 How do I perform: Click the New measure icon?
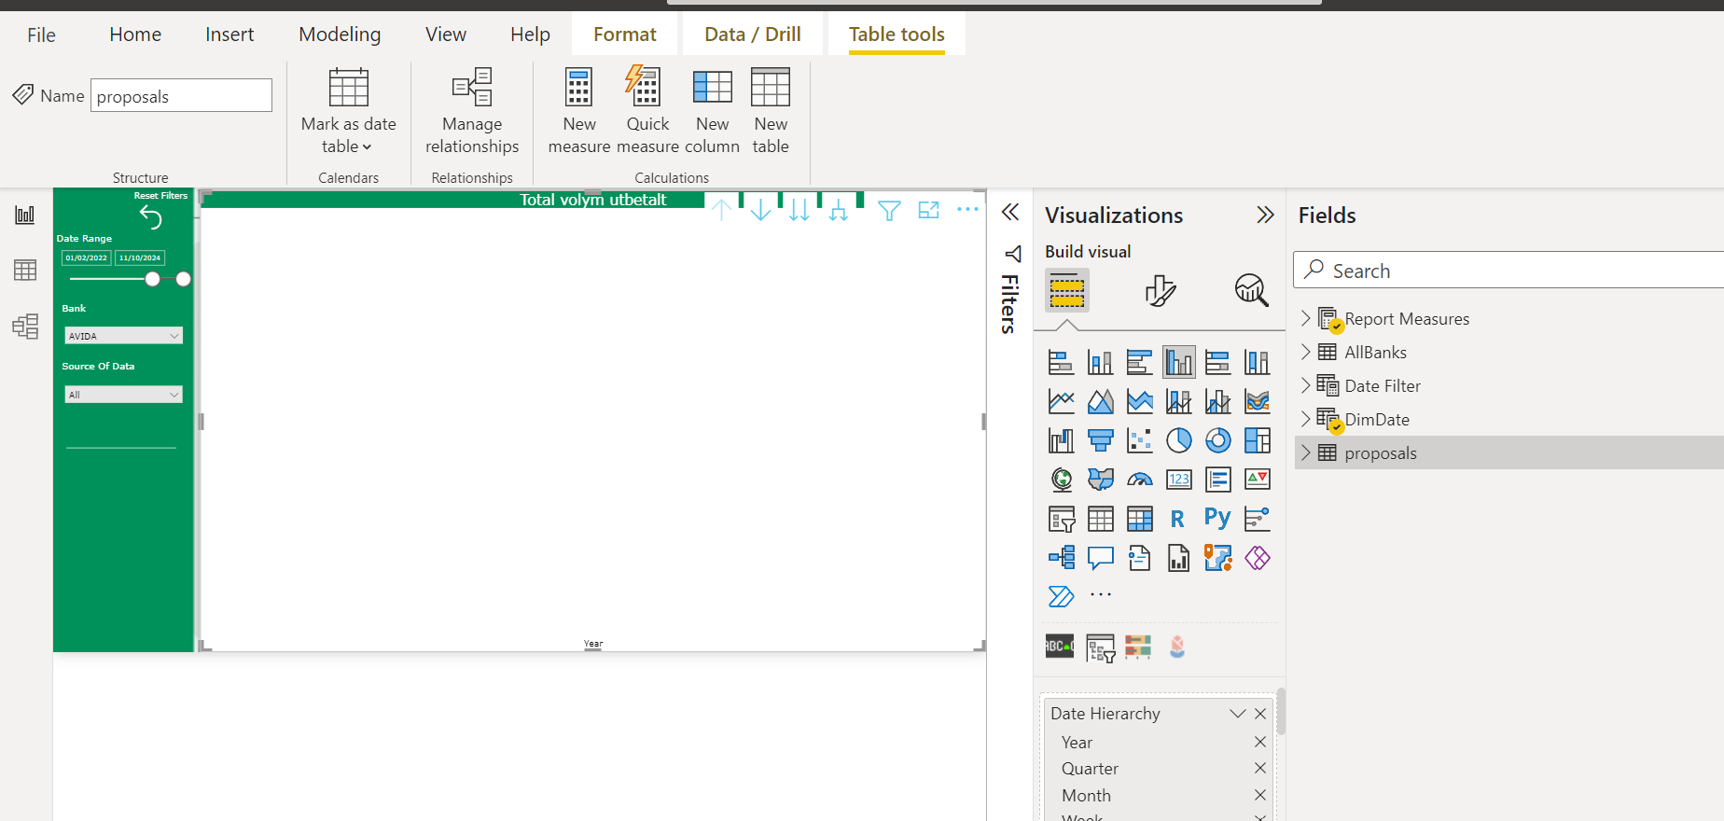[578, 87]
